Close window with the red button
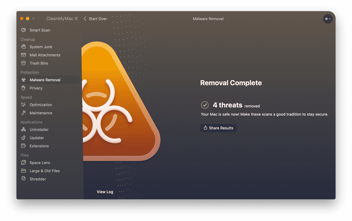The image size is (352, 221). [x=22, y=19]
